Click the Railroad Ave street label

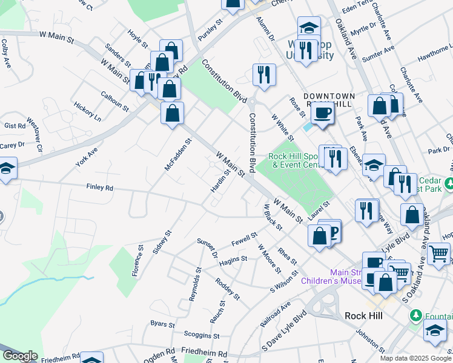point(276,315)
